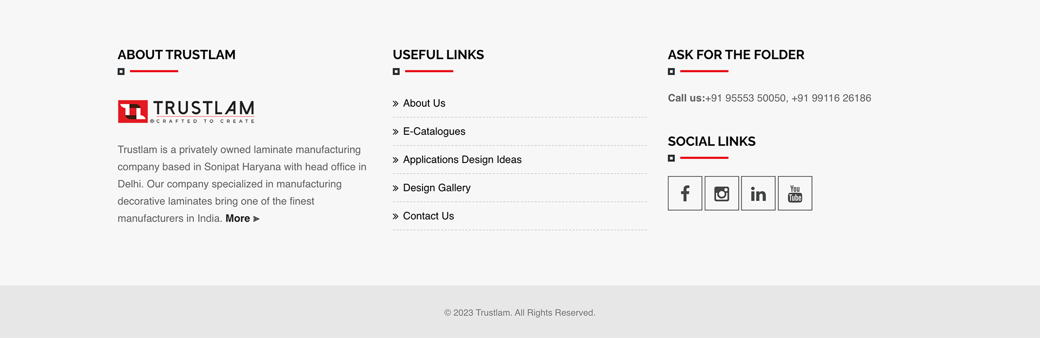
Task: Click the chevron before Contact Us
Action: click(395, 216)
